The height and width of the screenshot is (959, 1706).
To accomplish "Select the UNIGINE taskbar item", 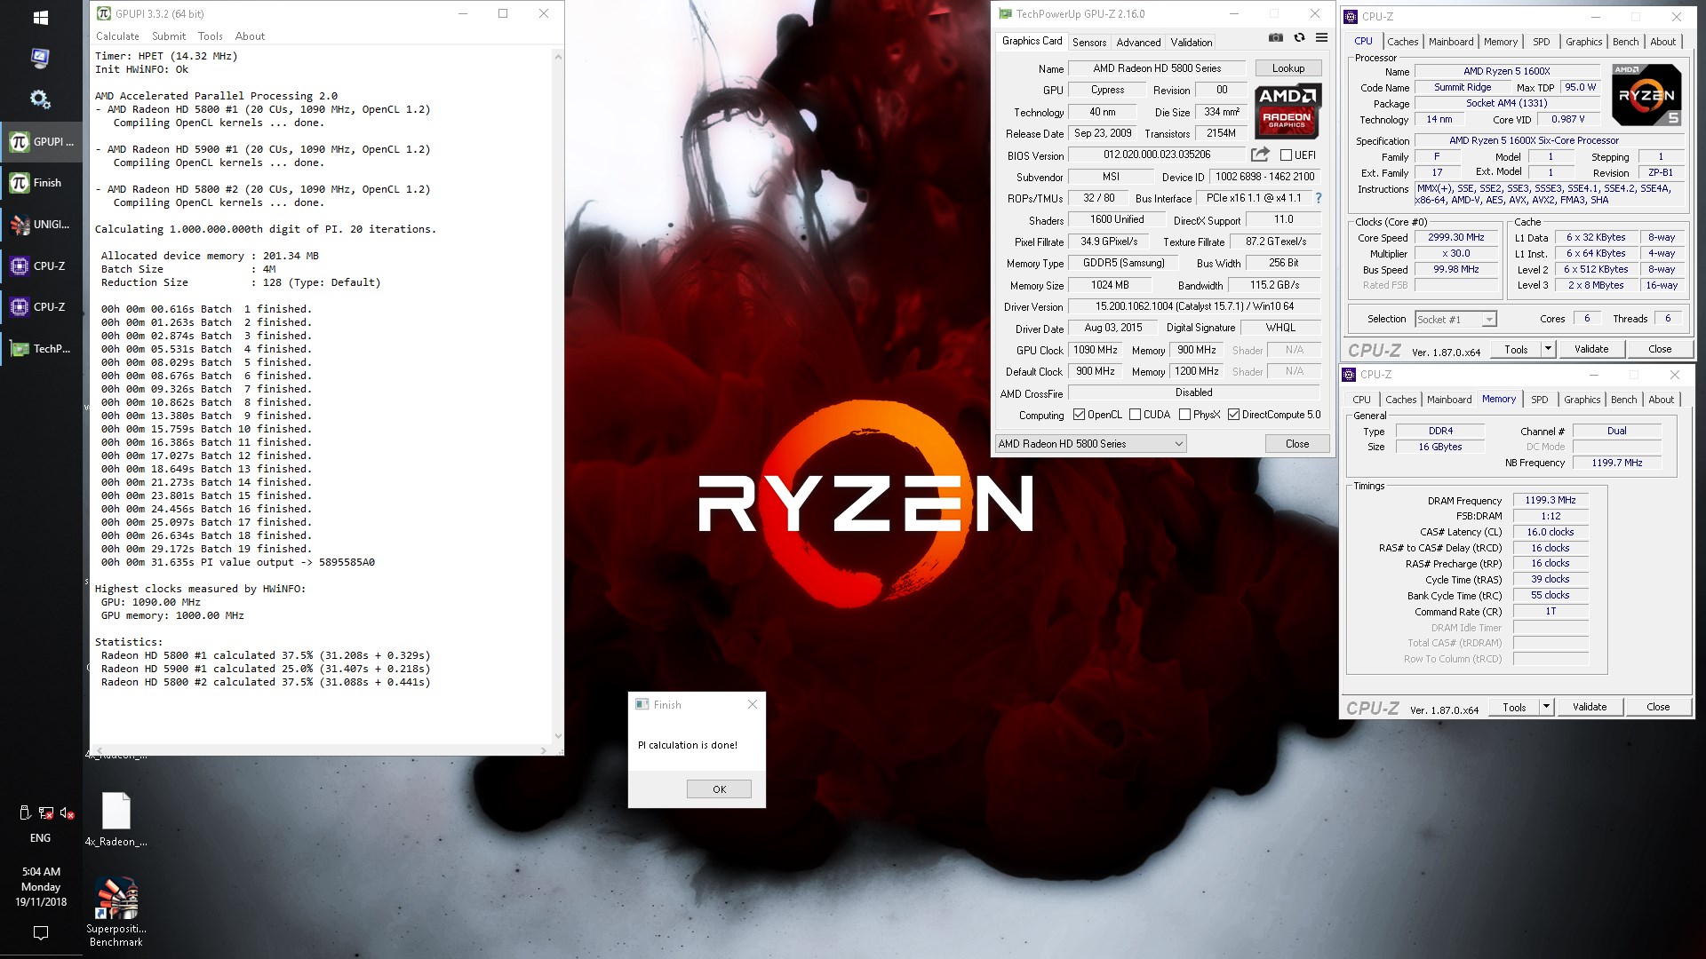I will pyautogui.click(x=41, y=225).
